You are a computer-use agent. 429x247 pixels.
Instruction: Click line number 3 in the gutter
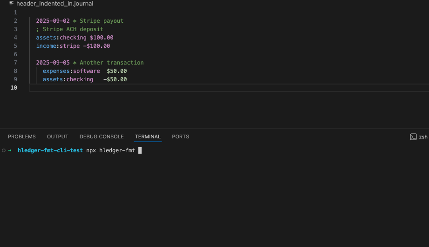[15, 29]
